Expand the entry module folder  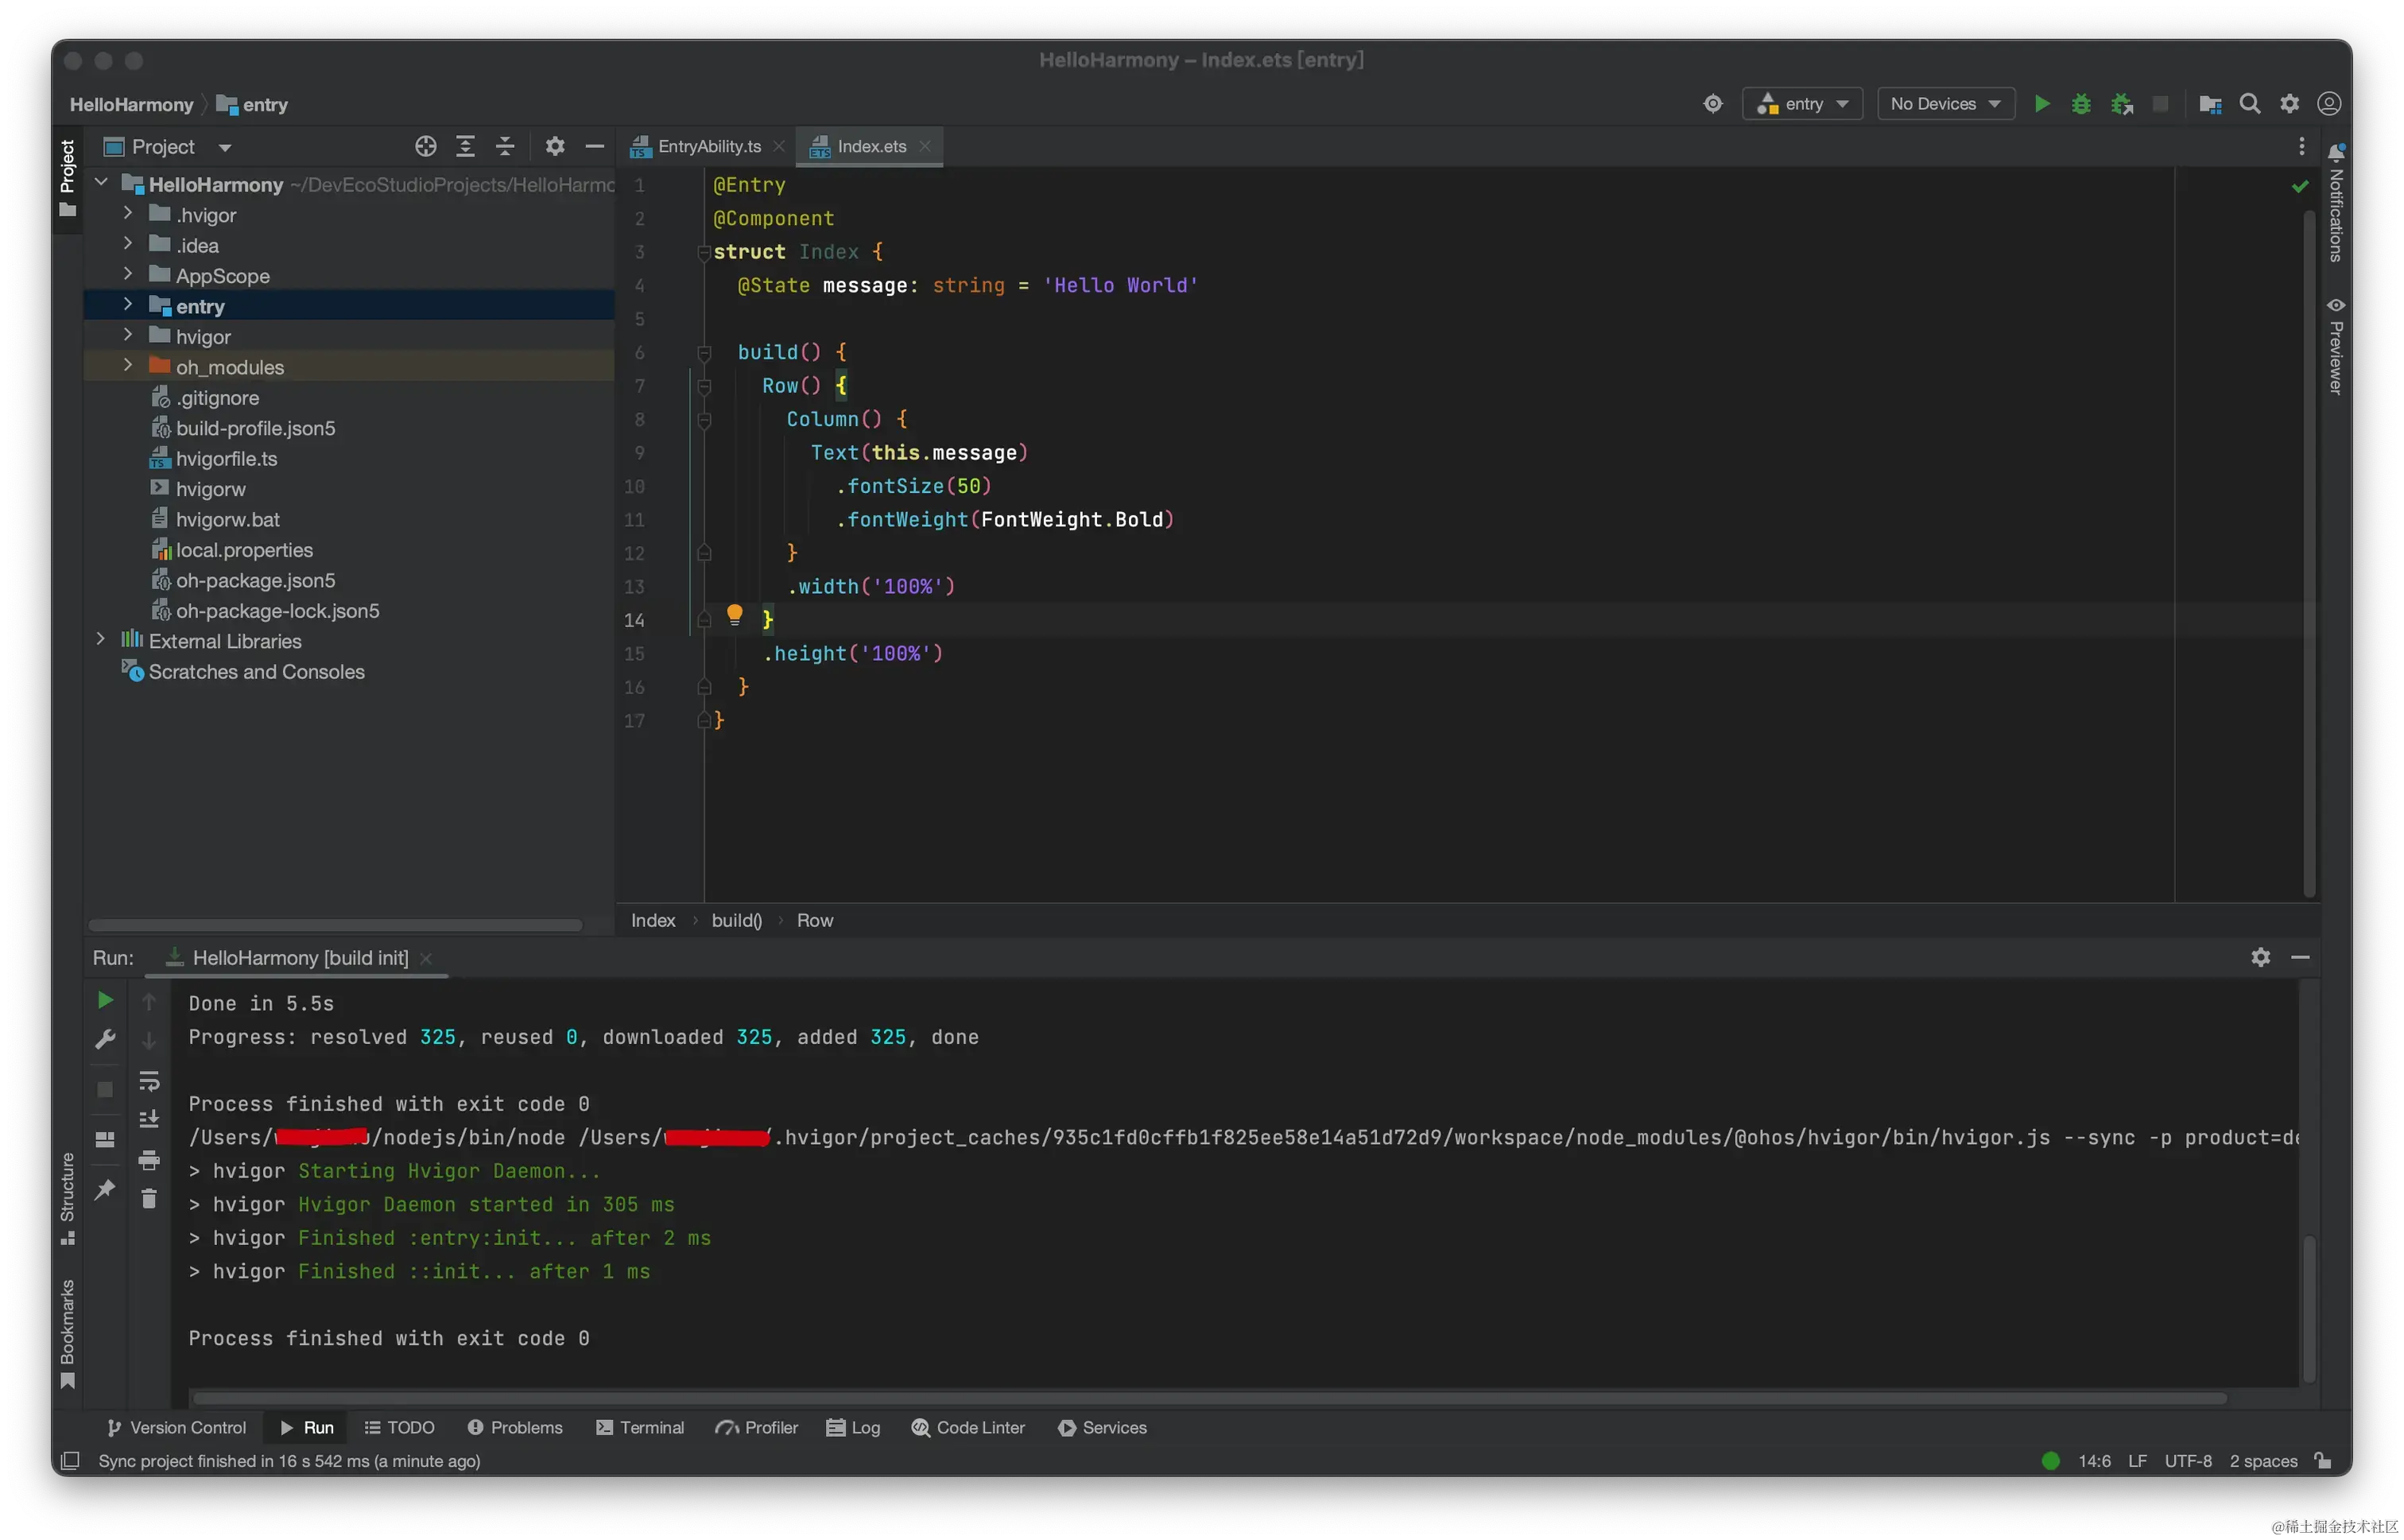[x=128, y=305]
